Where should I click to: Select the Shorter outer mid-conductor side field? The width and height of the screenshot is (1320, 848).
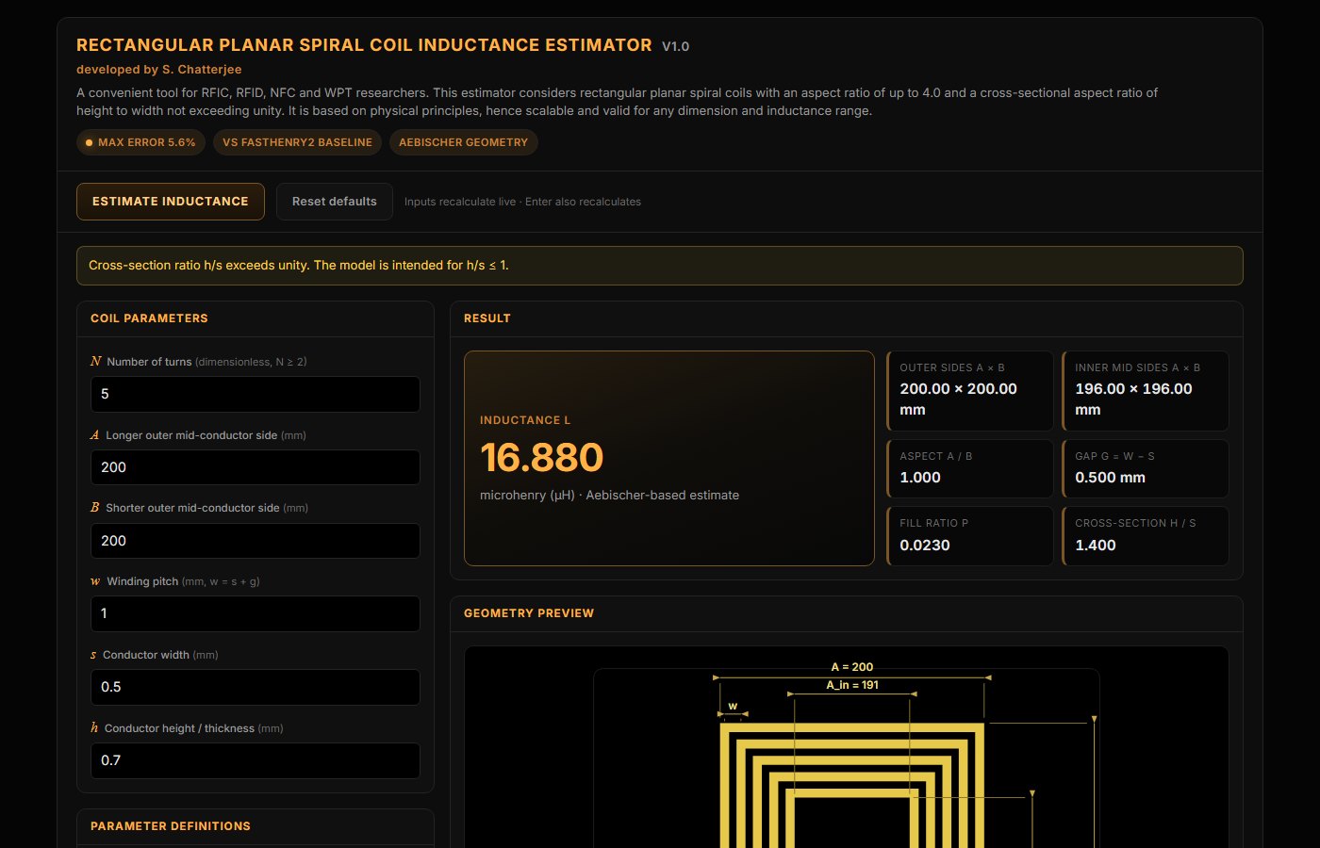(256, 541)
